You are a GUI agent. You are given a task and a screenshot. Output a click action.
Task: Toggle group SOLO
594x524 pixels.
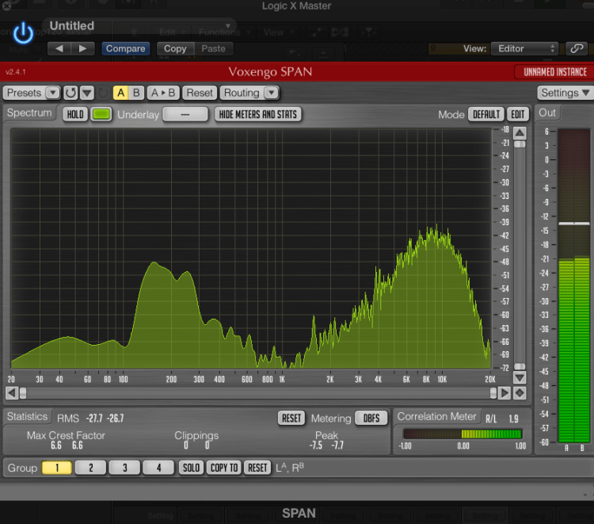pyautogui.click(x=192, y=468)
